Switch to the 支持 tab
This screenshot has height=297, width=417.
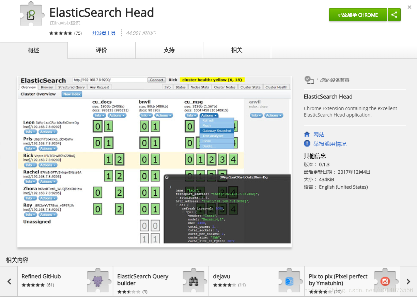coord(169,50)
